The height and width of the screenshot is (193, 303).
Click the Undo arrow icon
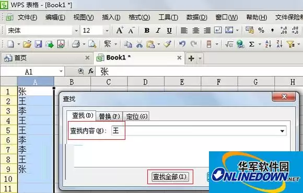pyautogui.click(x=182, y=44)
